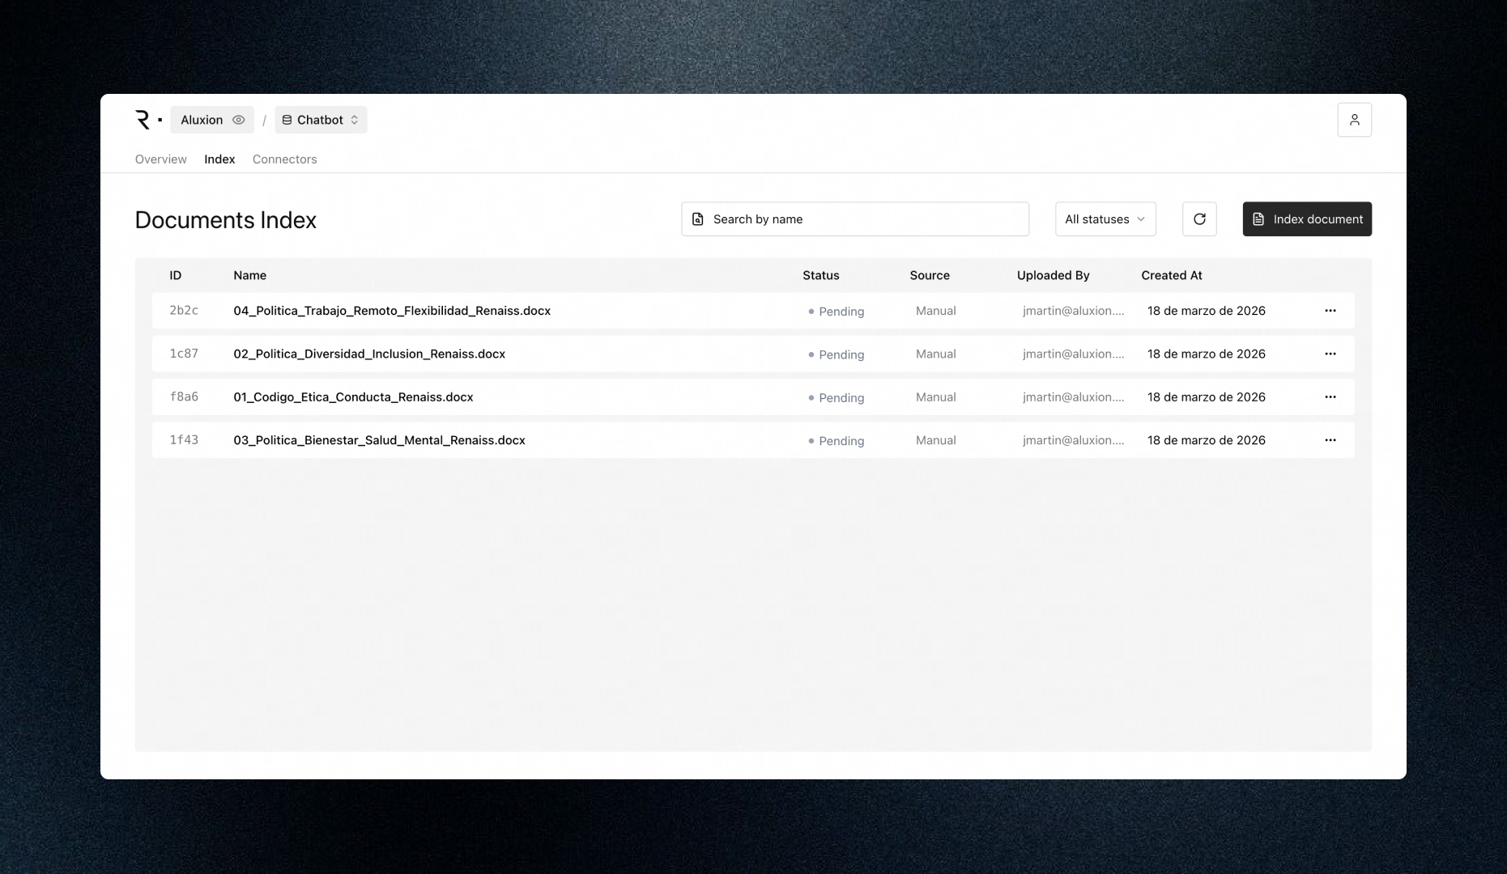Open the Chatbot project switcher chevrons
This screenshot has height=874, width=1507.
coord(354,119)
